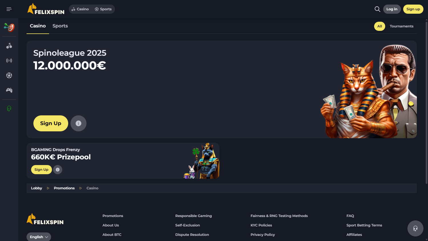The height and width of the screenshot is (241, 428).
Task: Open the game controller sidebar icon
Action: point(9,90)
